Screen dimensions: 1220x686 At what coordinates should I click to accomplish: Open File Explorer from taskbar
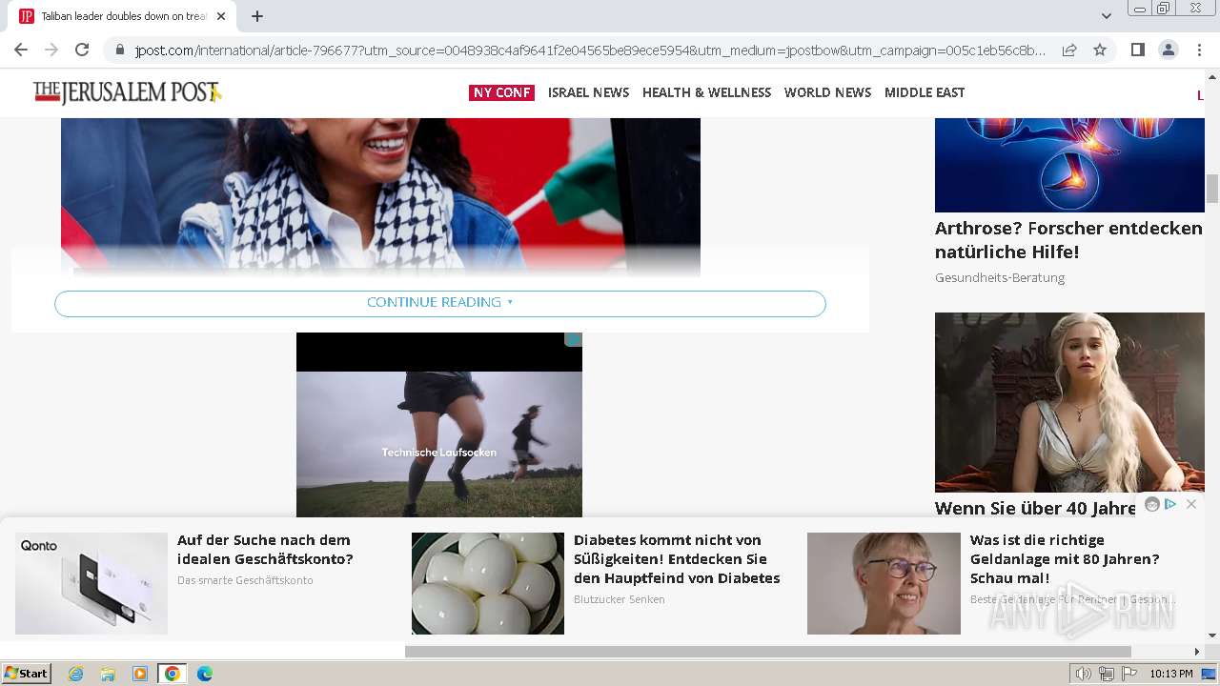click(108, 674)
